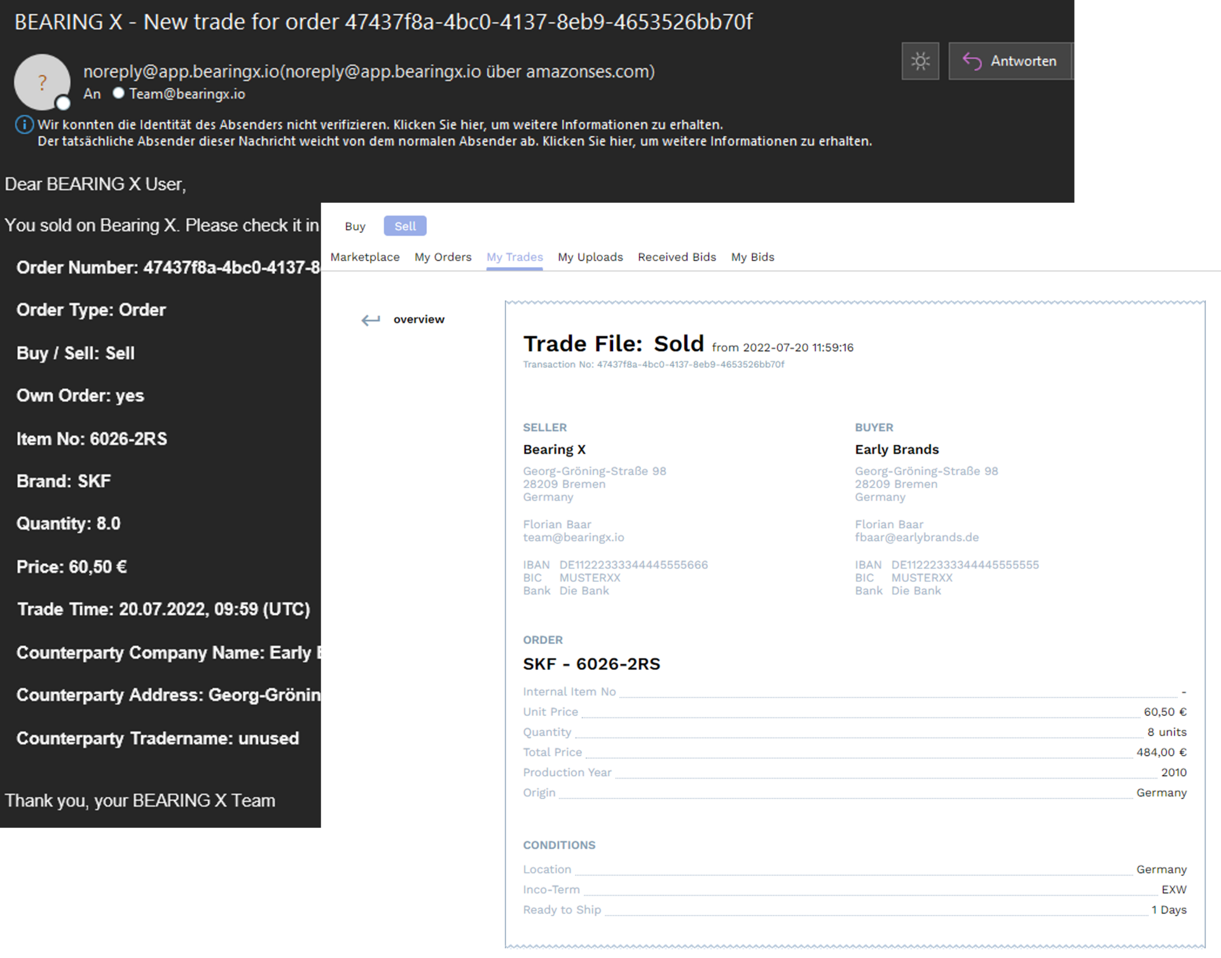1221x958 pixels.
Task: Select the Ready to Ship value 1 Days
Action: 1169,910
